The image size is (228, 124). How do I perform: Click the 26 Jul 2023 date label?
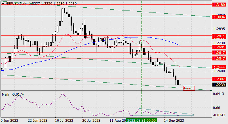91,121
